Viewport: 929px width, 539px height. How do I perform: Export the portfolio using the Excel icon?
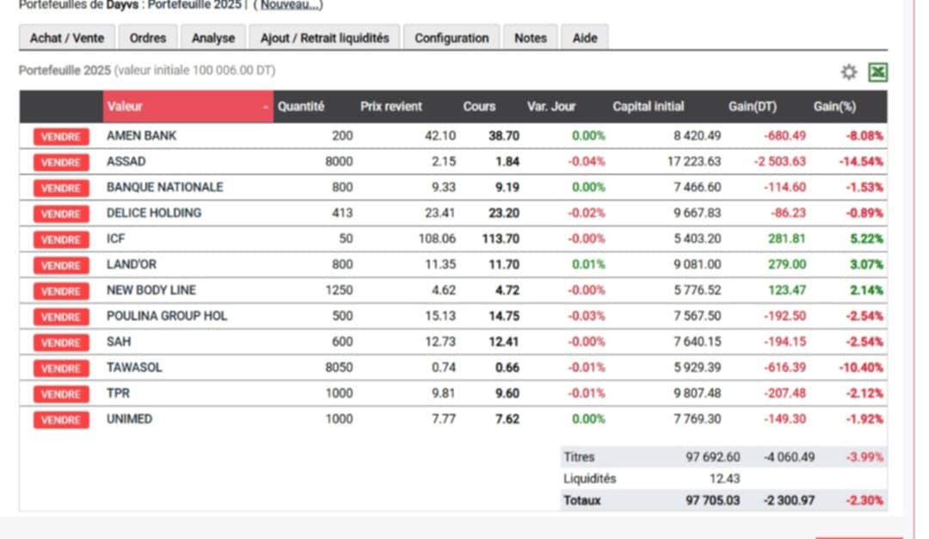point(877,72)
